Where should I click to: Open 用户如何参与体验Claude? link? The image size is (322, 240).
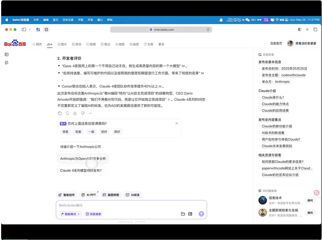pos(281,139)
